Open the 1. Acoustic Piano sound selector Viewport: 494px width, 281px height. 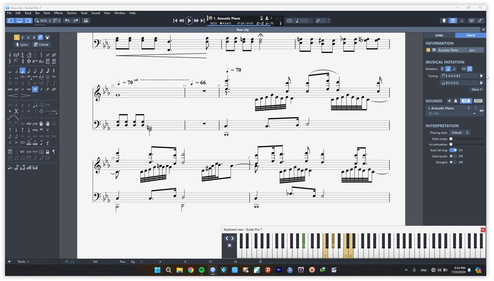pos(449,108)
